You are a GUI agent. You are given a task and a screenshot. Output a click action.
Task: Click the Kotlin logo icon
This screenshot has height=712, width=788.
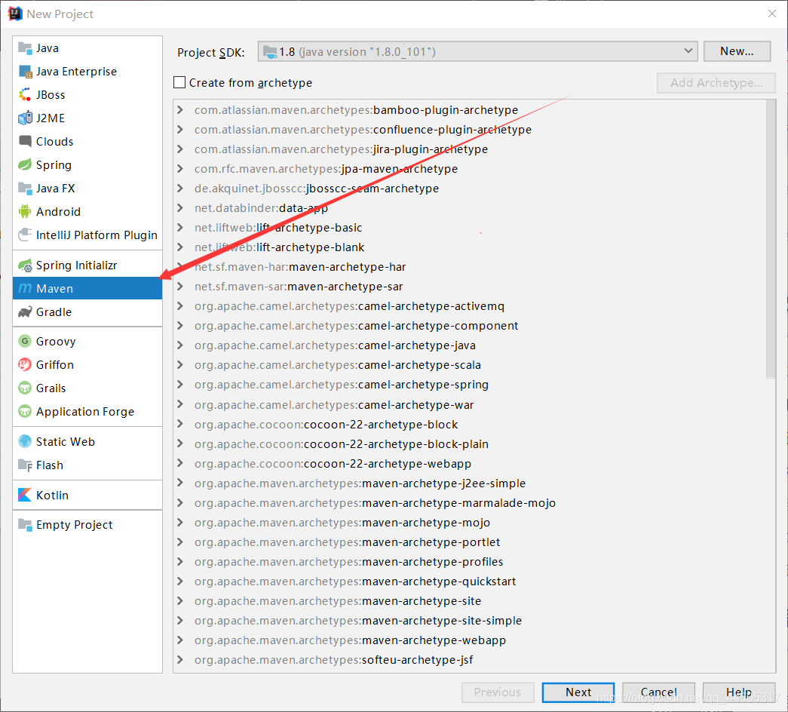click(x=25, y=496)
